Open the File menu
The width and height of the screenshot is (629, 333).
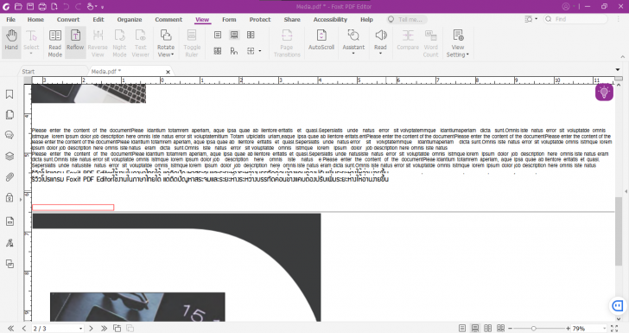click(11, 19)
